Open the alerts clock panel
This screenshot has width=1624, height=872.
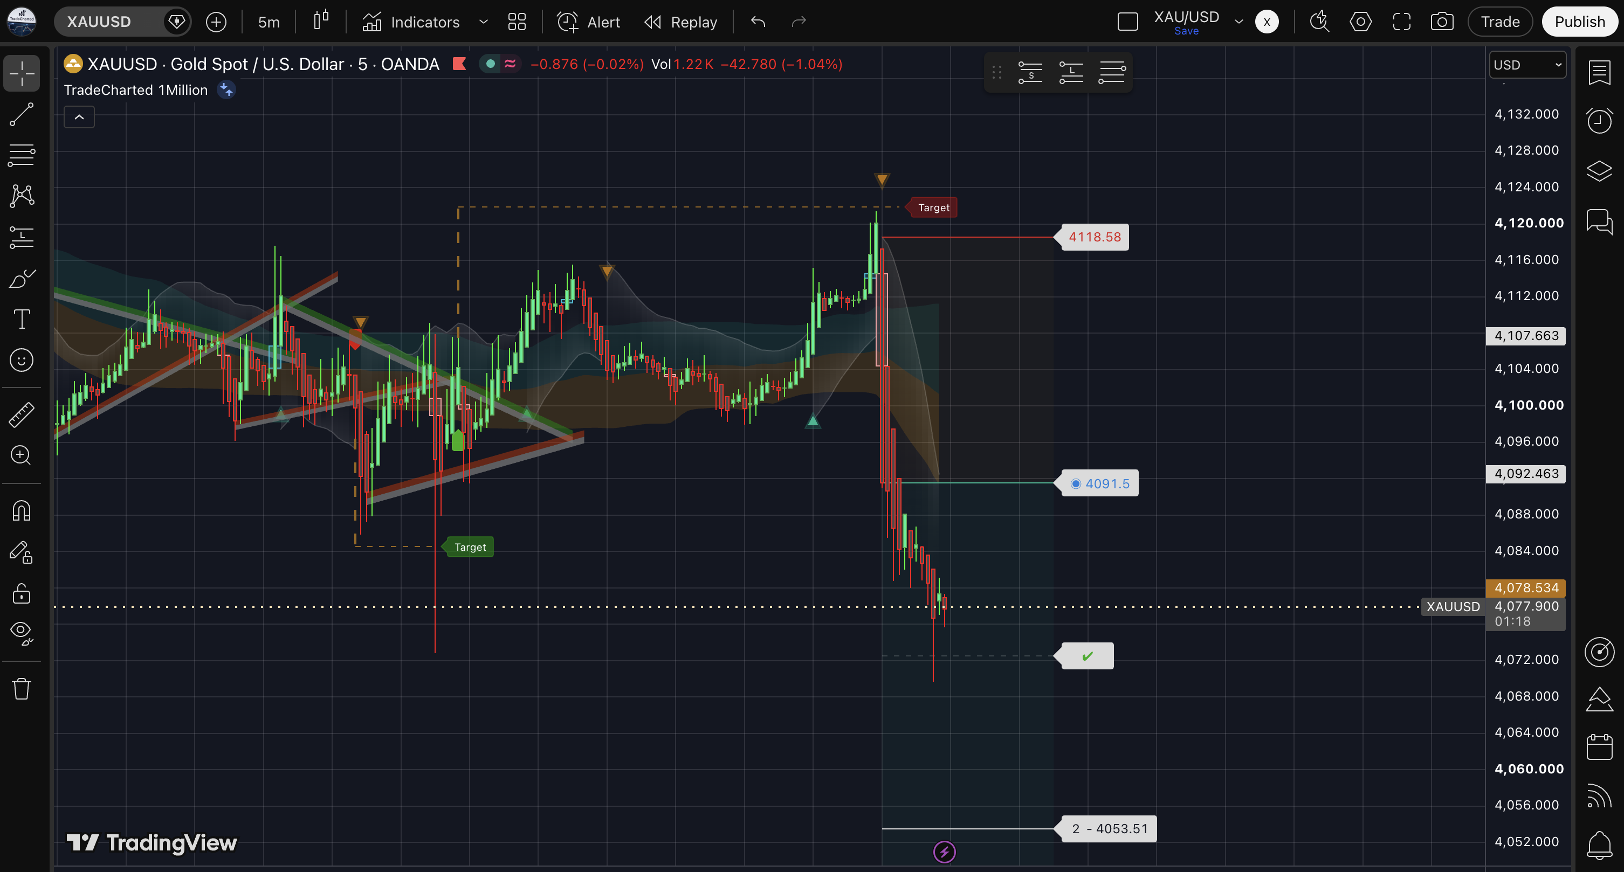pos(1599,121)
